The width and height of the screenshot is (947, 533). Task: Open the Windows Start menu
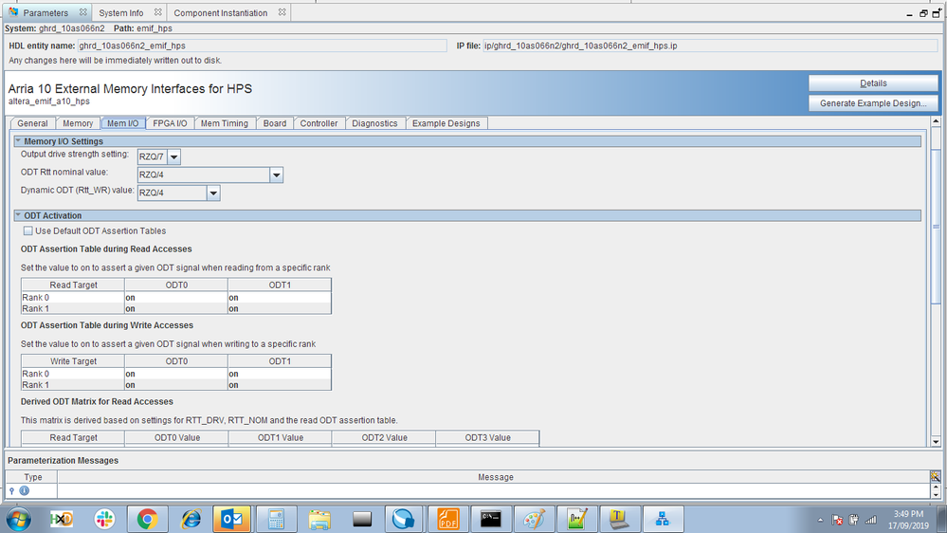coord(18,519)
